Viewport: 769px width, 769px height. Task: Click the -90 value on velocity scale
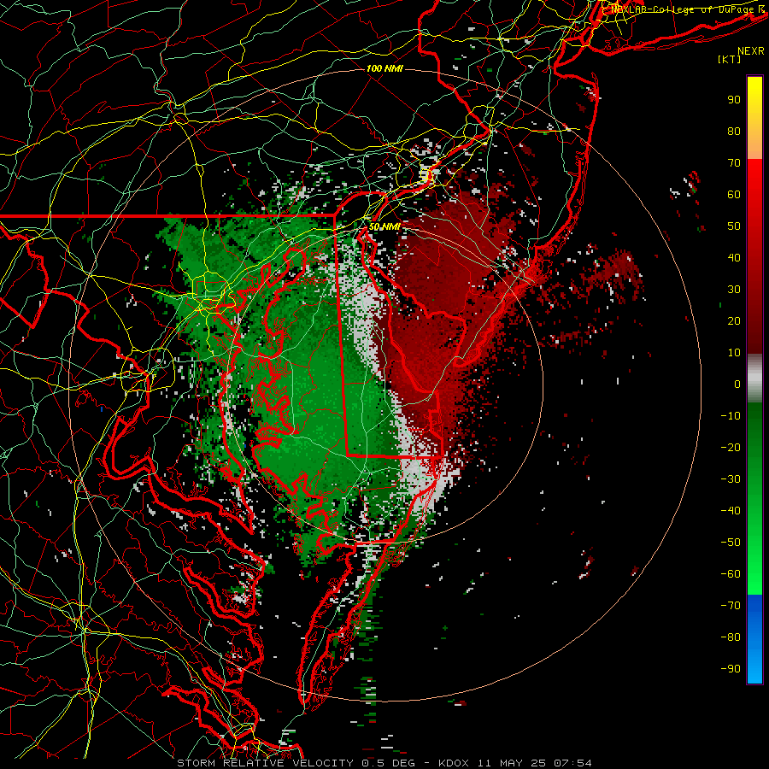[731, 669]
